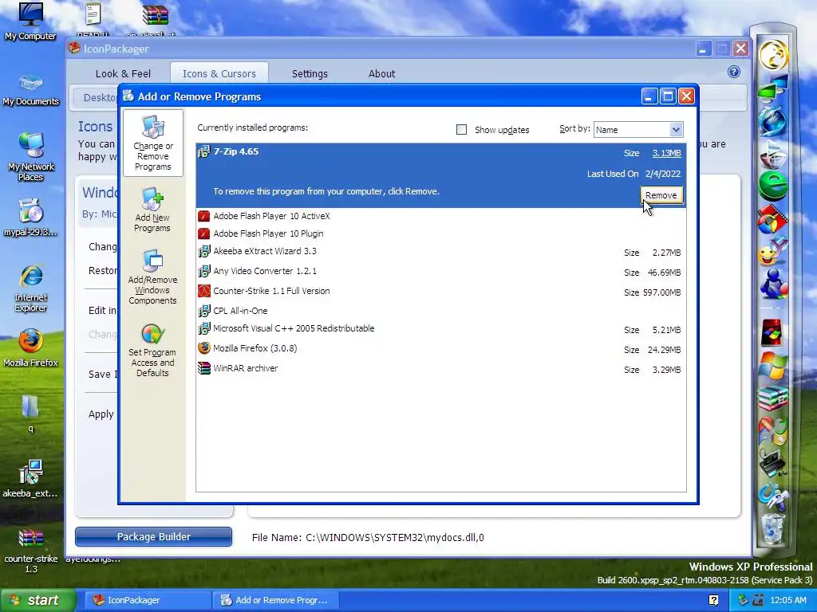Select Counter-Strike 1.1 Full Version entry

(x=440, y=292)
